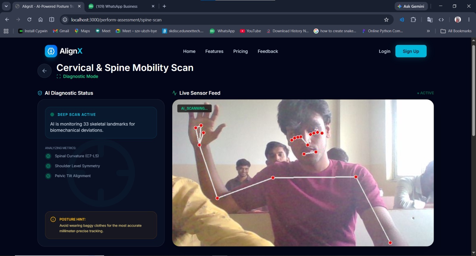The width and height of the screenshot is (476, 256).
Task: Open a new browser tab
Action: pos(164,6)
